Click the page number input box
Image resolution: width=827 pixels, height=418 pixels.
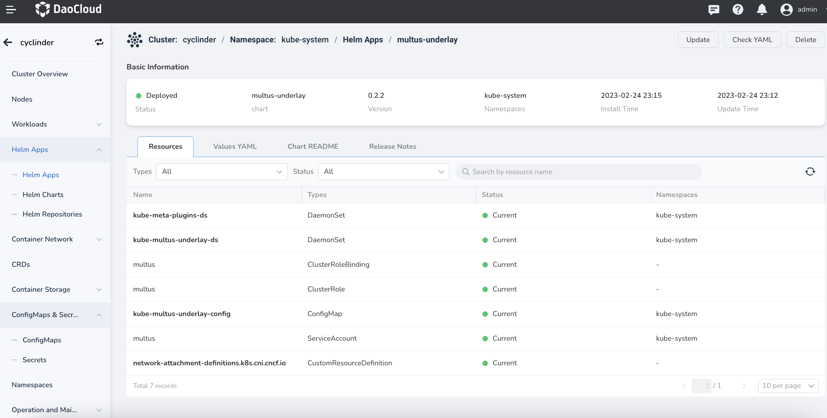pos(701,386)
